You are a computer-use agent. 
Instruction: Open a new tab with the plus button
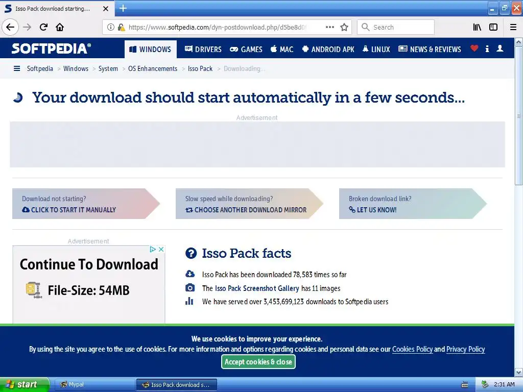tap(123, 8)
